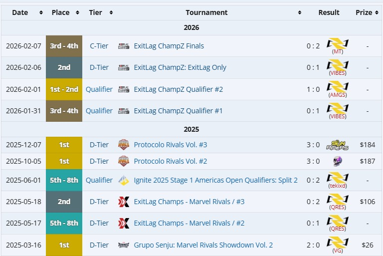Viewport: 383px width, 256px height.
Task: Click the Grupo Senju Showdown tournament icon
Action: coord(124,245)
